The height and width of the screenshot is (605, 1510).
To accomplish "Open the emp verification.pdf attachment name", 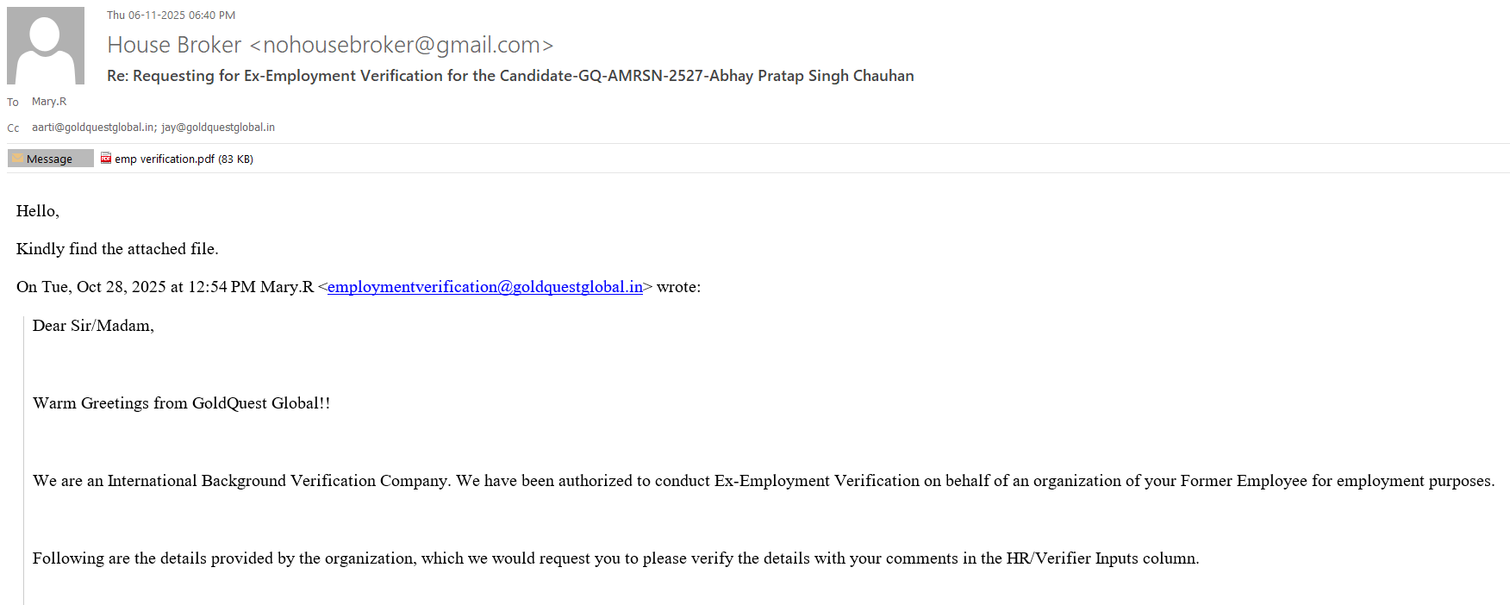I will (165, 159).
